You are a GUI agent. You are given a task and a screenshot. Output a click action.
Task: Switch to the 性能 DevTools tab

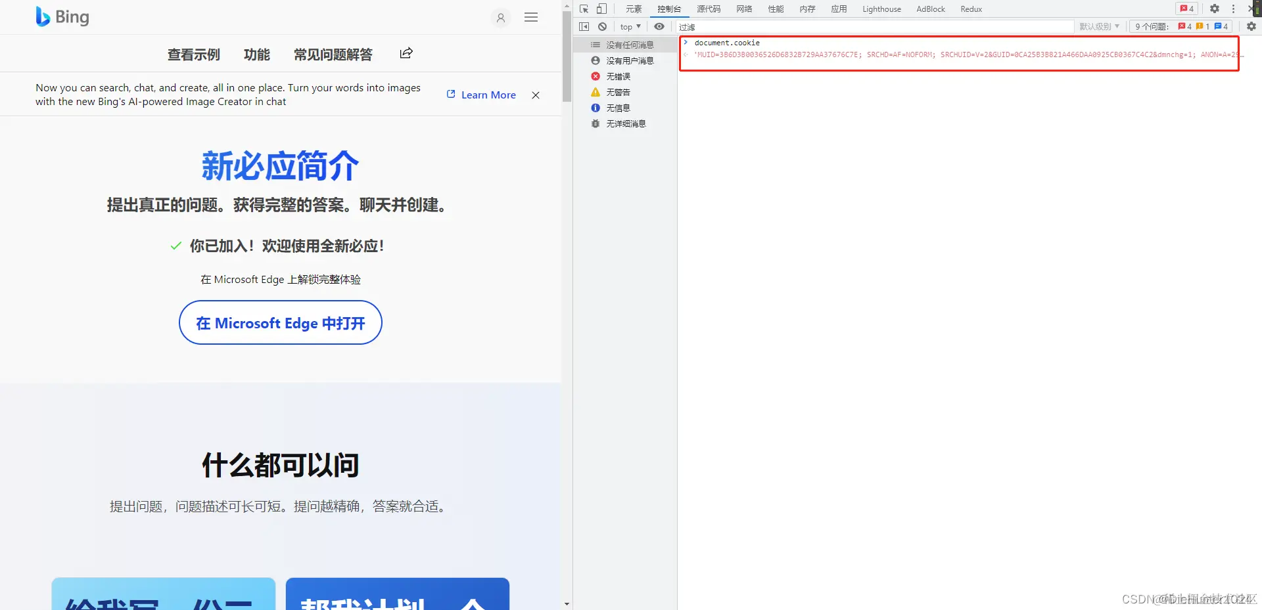pyautogui.click(x=776, y=9)
